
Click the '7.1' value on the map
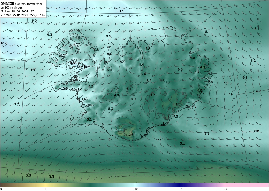[159, 140]
